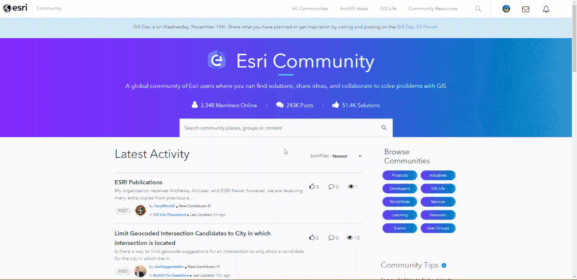Screen dimensions: 577x280
Task: Open JoeHeggenstaller author profile link
Action: pos(169,267)
